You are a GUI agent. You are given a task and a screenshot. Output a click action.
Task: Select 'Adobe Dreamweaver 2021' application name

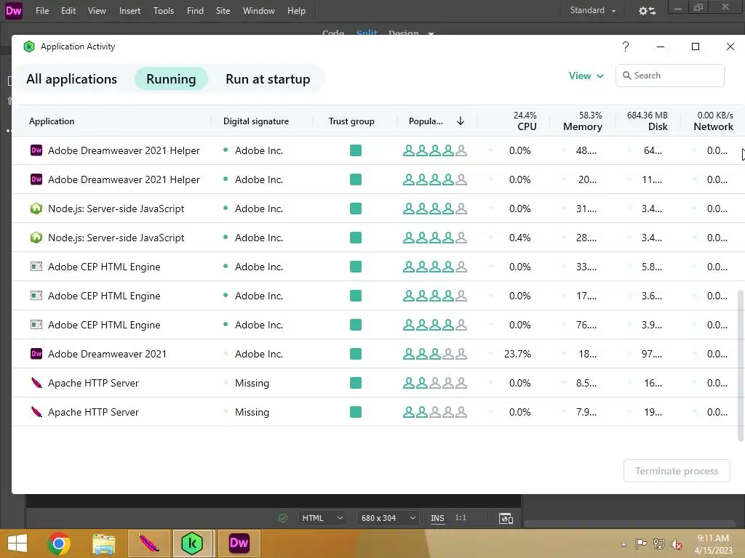[x=108, y=354]
